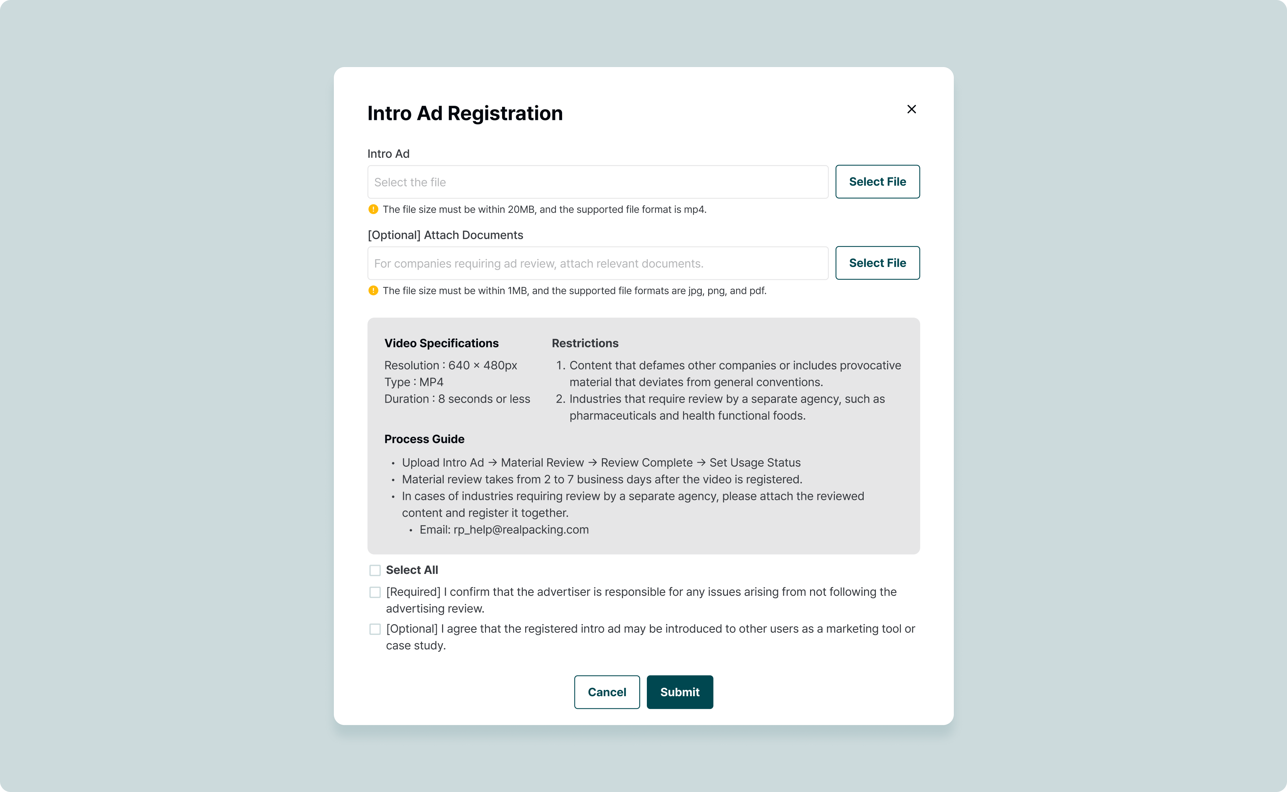The width and height of the screenshot is (1287, 792).
Task: Submit the intro ad registration
Action: tap(679, 692)
